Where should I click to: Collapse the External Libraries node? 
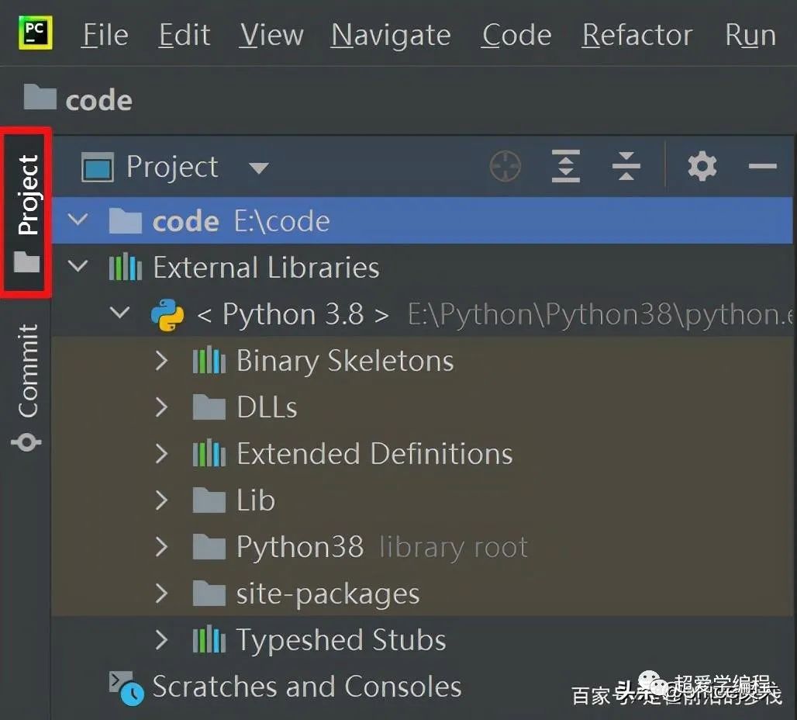[78, 265]
